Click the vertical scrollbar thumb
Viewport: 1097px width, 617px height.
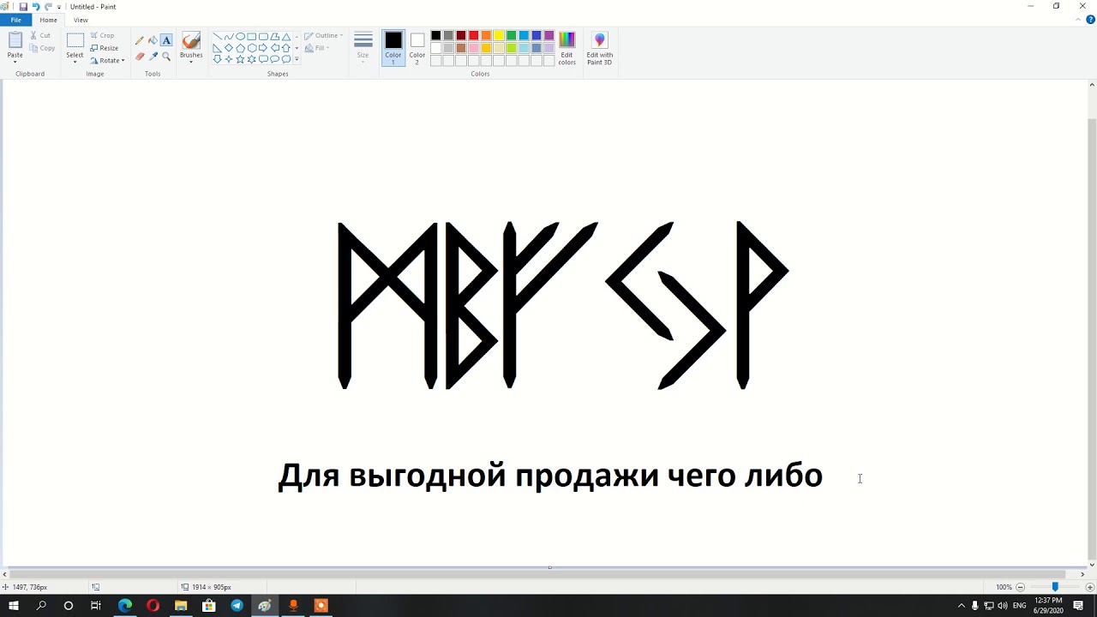click(x=1092, y=338)
